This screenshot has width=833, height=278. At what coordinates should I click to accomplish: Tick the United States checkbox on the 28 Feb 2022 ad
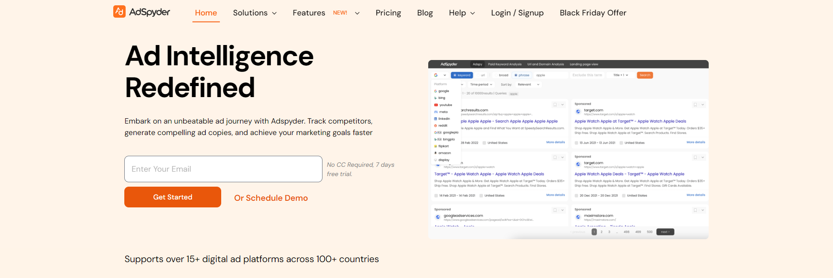click(484, 143)
